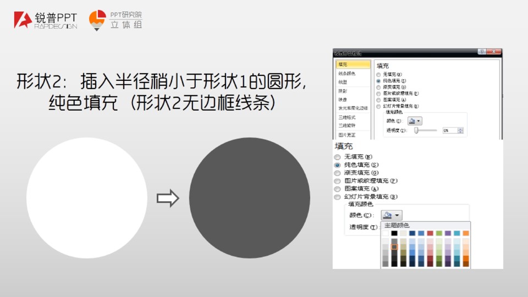Open the 三维格式 category in the sidebar

pyautogui.click(x=347, y=117)
